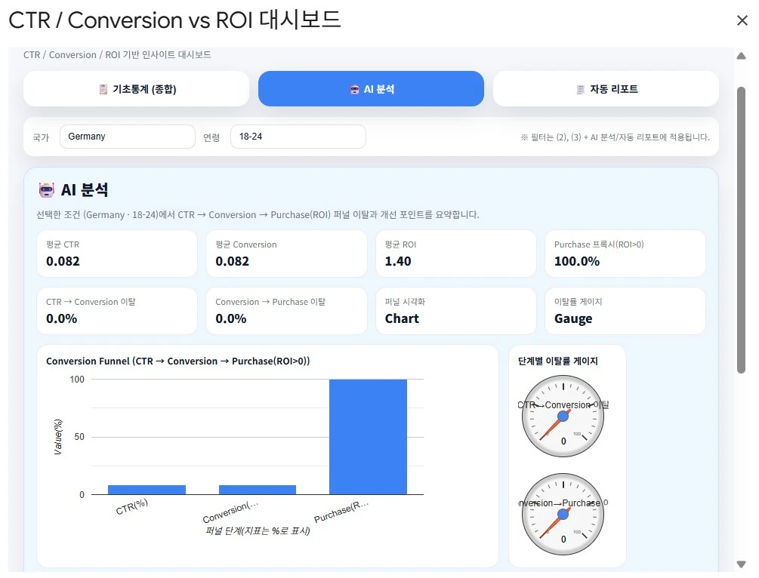Select the AI 분석 tab

371,89
